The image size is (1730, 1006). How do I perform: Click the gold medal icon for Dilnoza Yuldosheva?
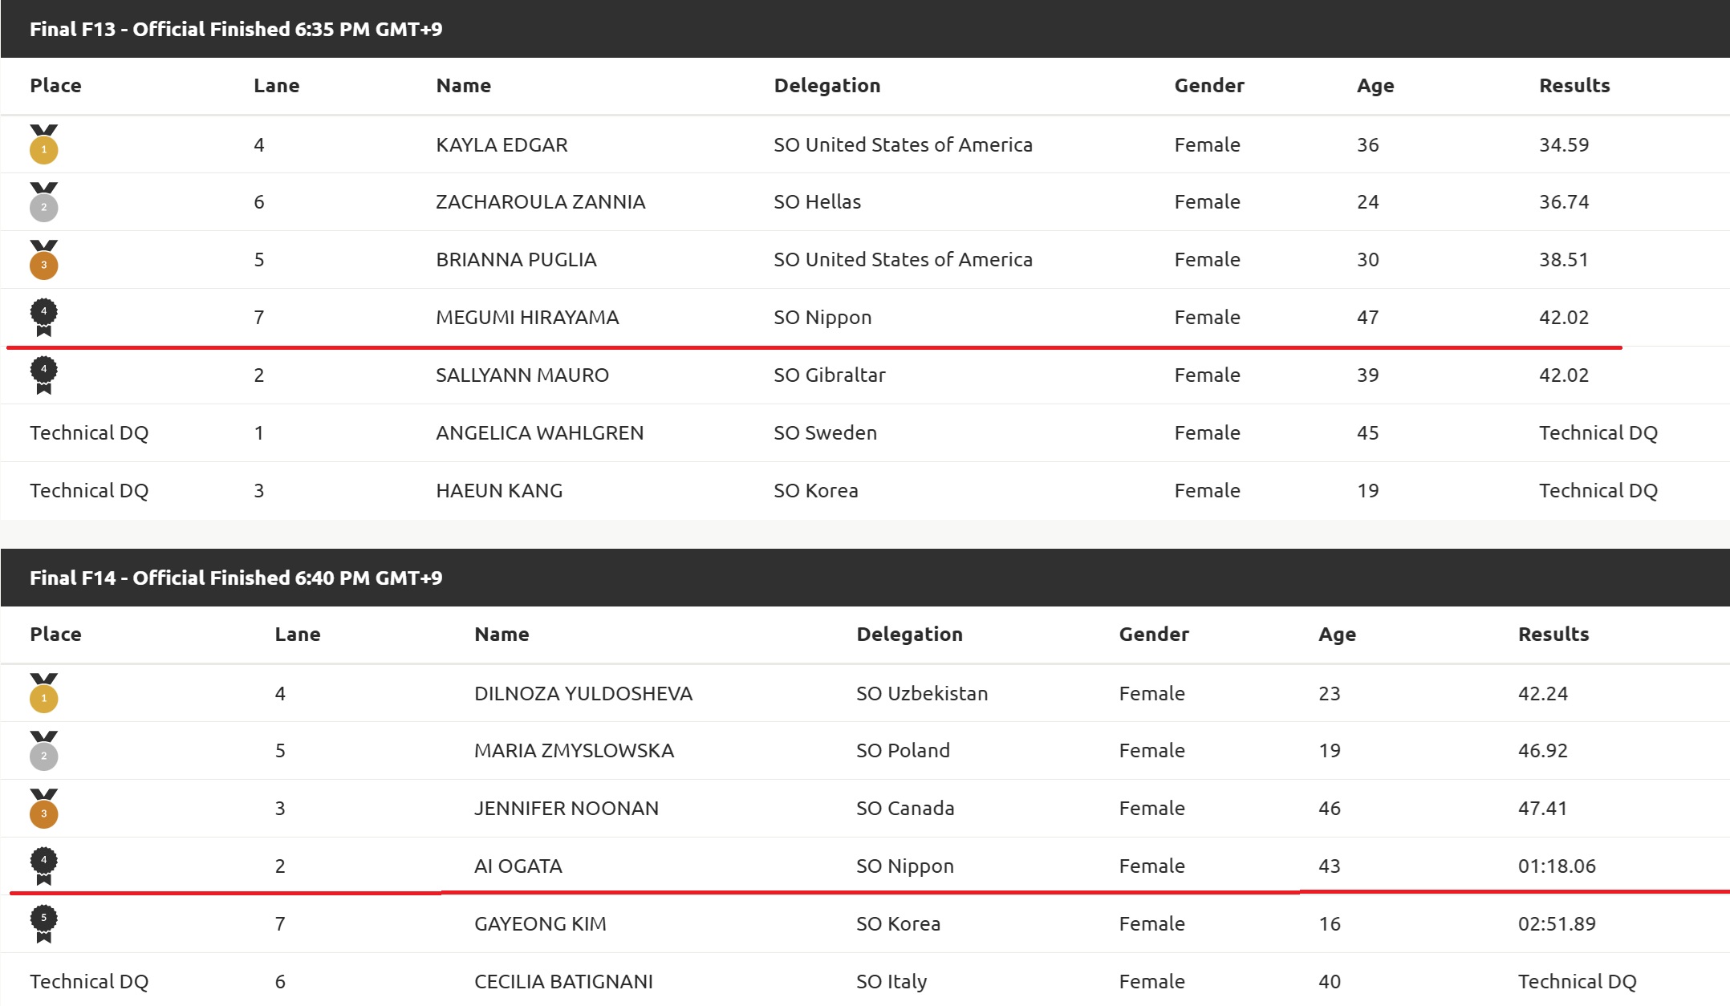(x=44, y=693)
